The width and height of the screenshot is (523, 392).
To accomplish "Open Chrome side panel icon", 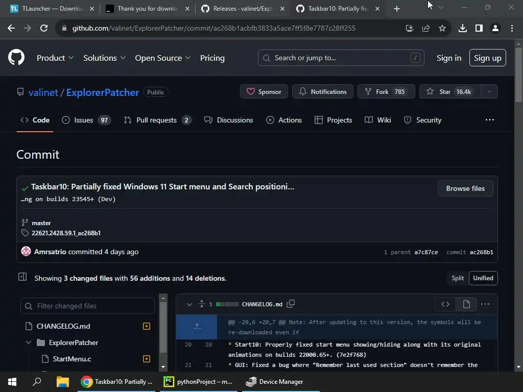I will click(479, 29).
